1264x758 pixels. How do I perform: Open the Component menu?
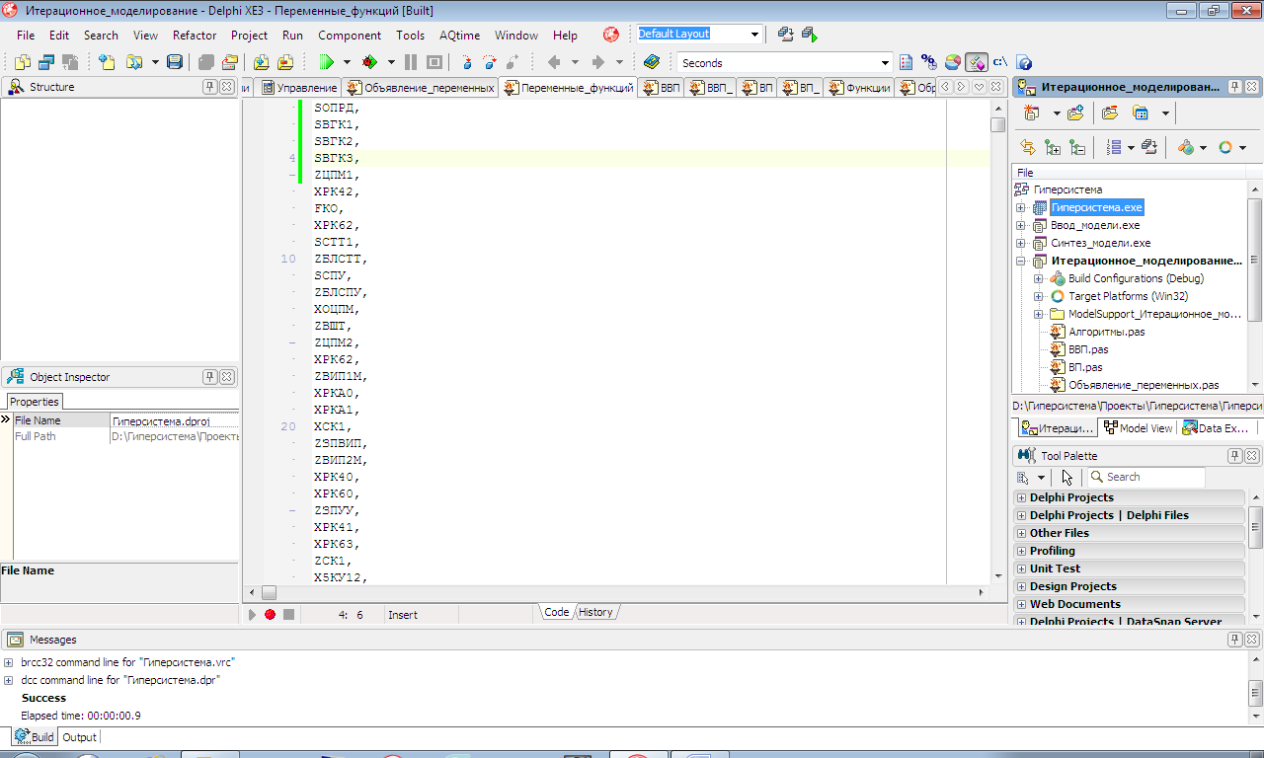pyautogui.click(x=350, y=35)
